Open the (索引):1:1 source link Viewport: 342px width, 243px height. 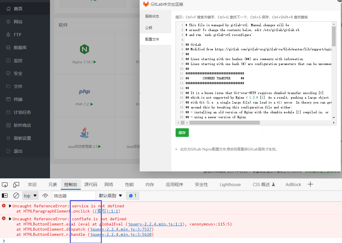tap(106, 211)
